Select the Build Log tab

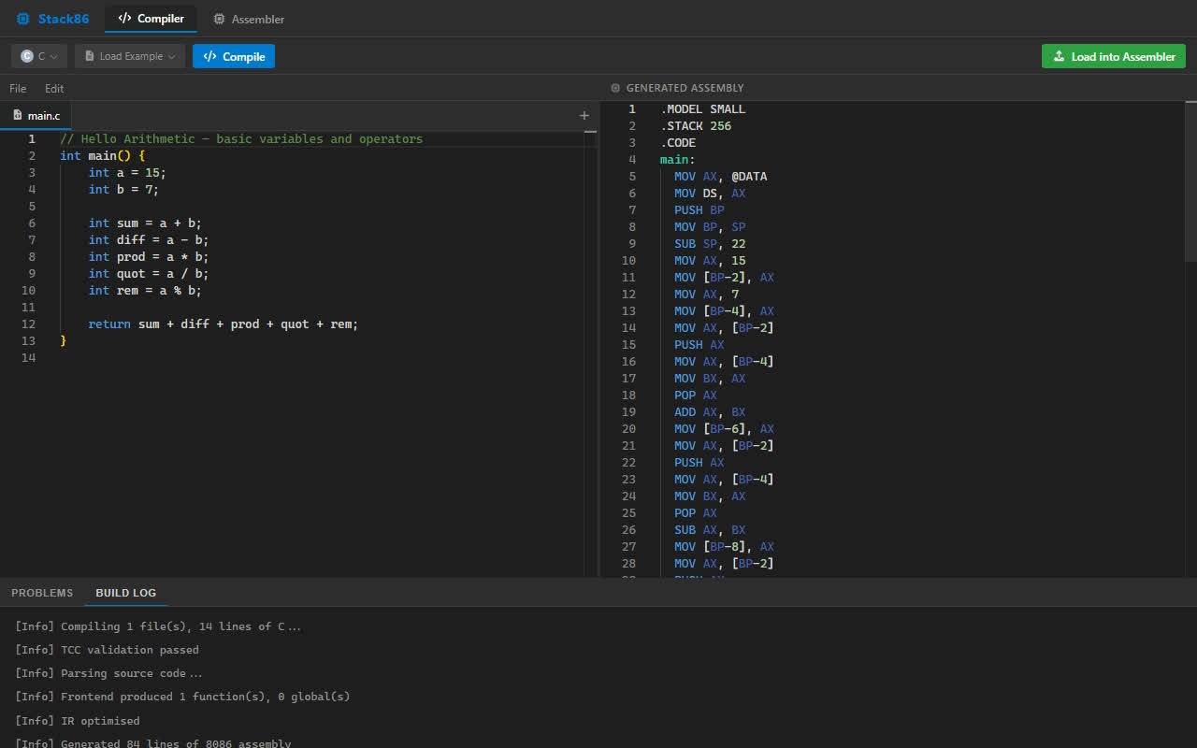pos(126,593)
